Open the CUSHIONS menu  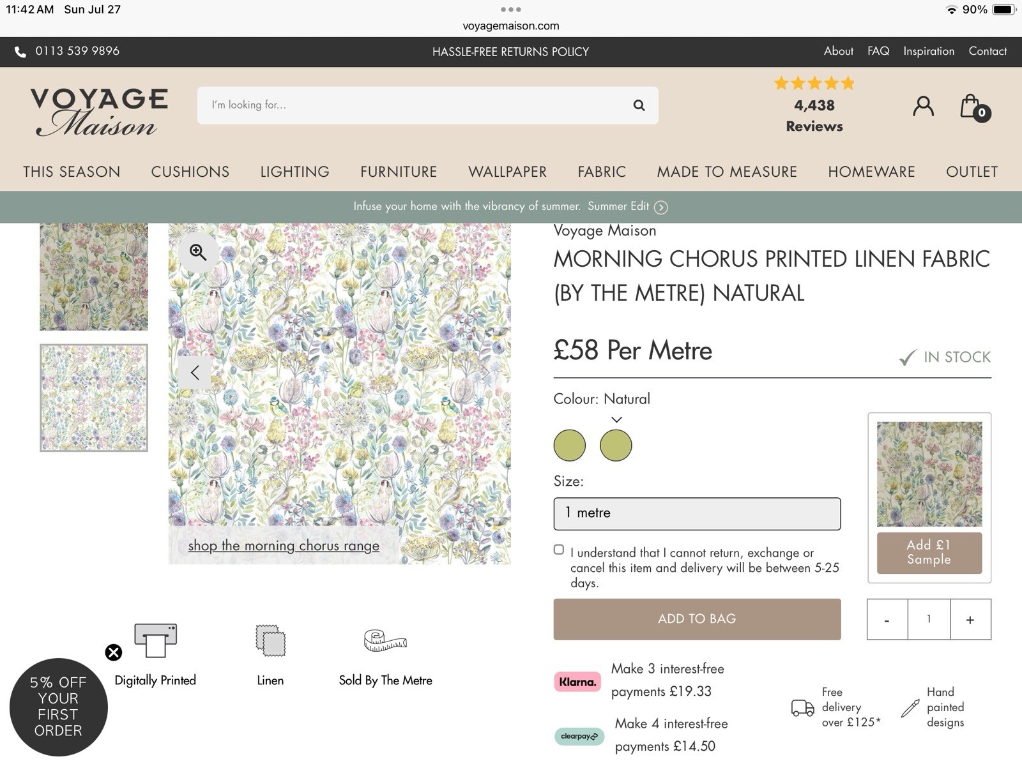point(190,172)
